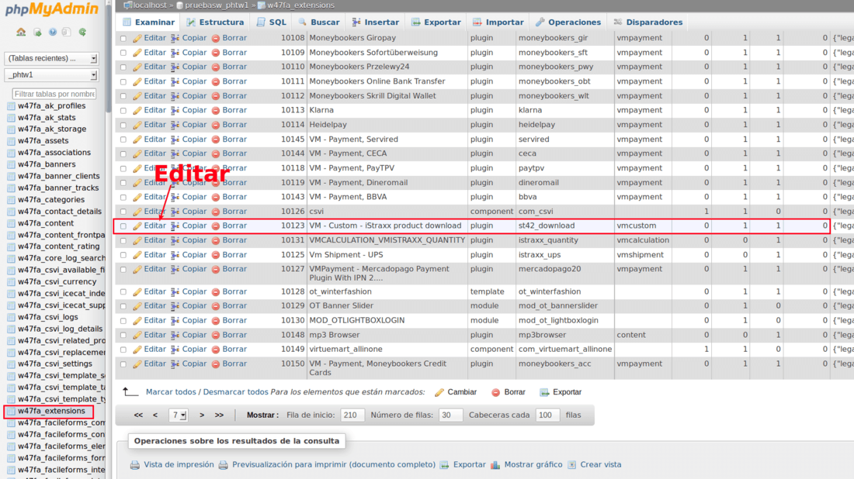Screen dimensions: 854x479
Task: Click the Exportar icon for marked elements
Action: pos(544,392)
